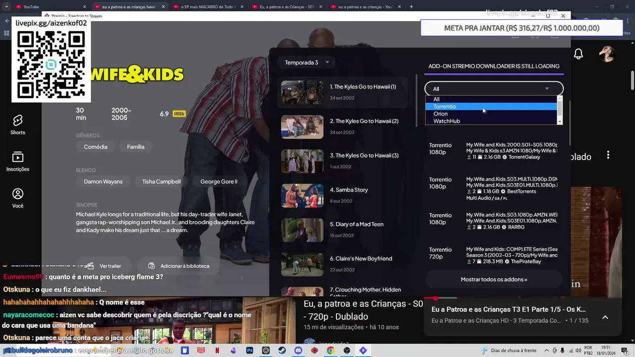
Task: Click the blue notepad icon in the taskbar
Action: 185,351
